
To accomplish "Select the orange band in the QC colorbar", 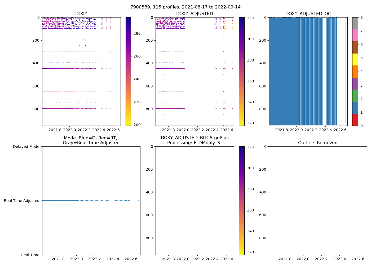I will coord(355,72).
